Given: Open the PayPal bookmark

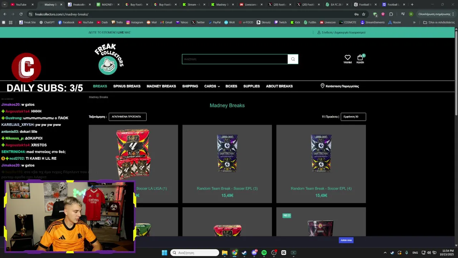Looking at the screenshot, I should 214,22.
